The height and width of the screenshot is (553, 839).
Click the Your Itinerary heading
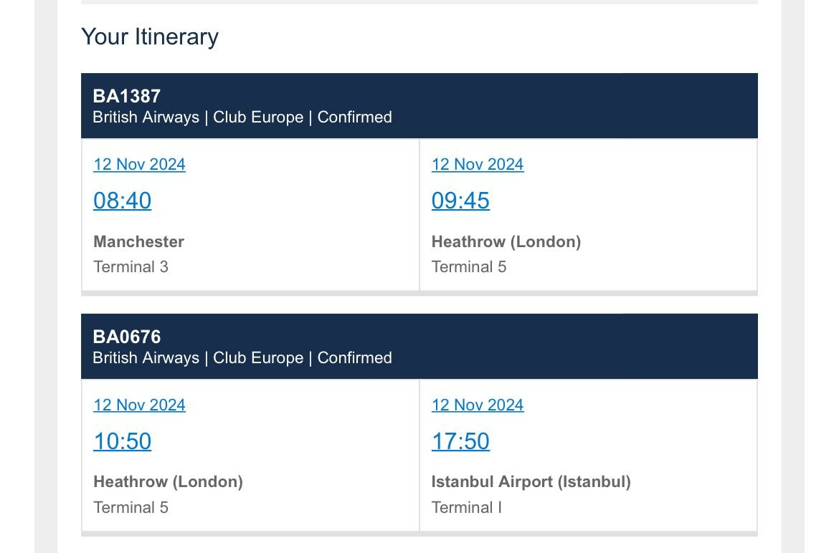click(x=150, y=37)
